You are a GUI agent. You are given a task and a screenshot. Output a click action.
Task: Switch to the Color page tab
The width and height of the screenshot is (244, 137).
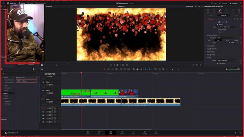click(133, 133)
